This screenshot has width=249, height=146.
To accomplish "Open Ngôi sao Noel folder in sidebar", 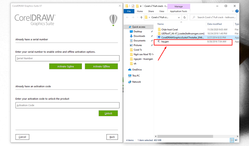I will 143,54.
